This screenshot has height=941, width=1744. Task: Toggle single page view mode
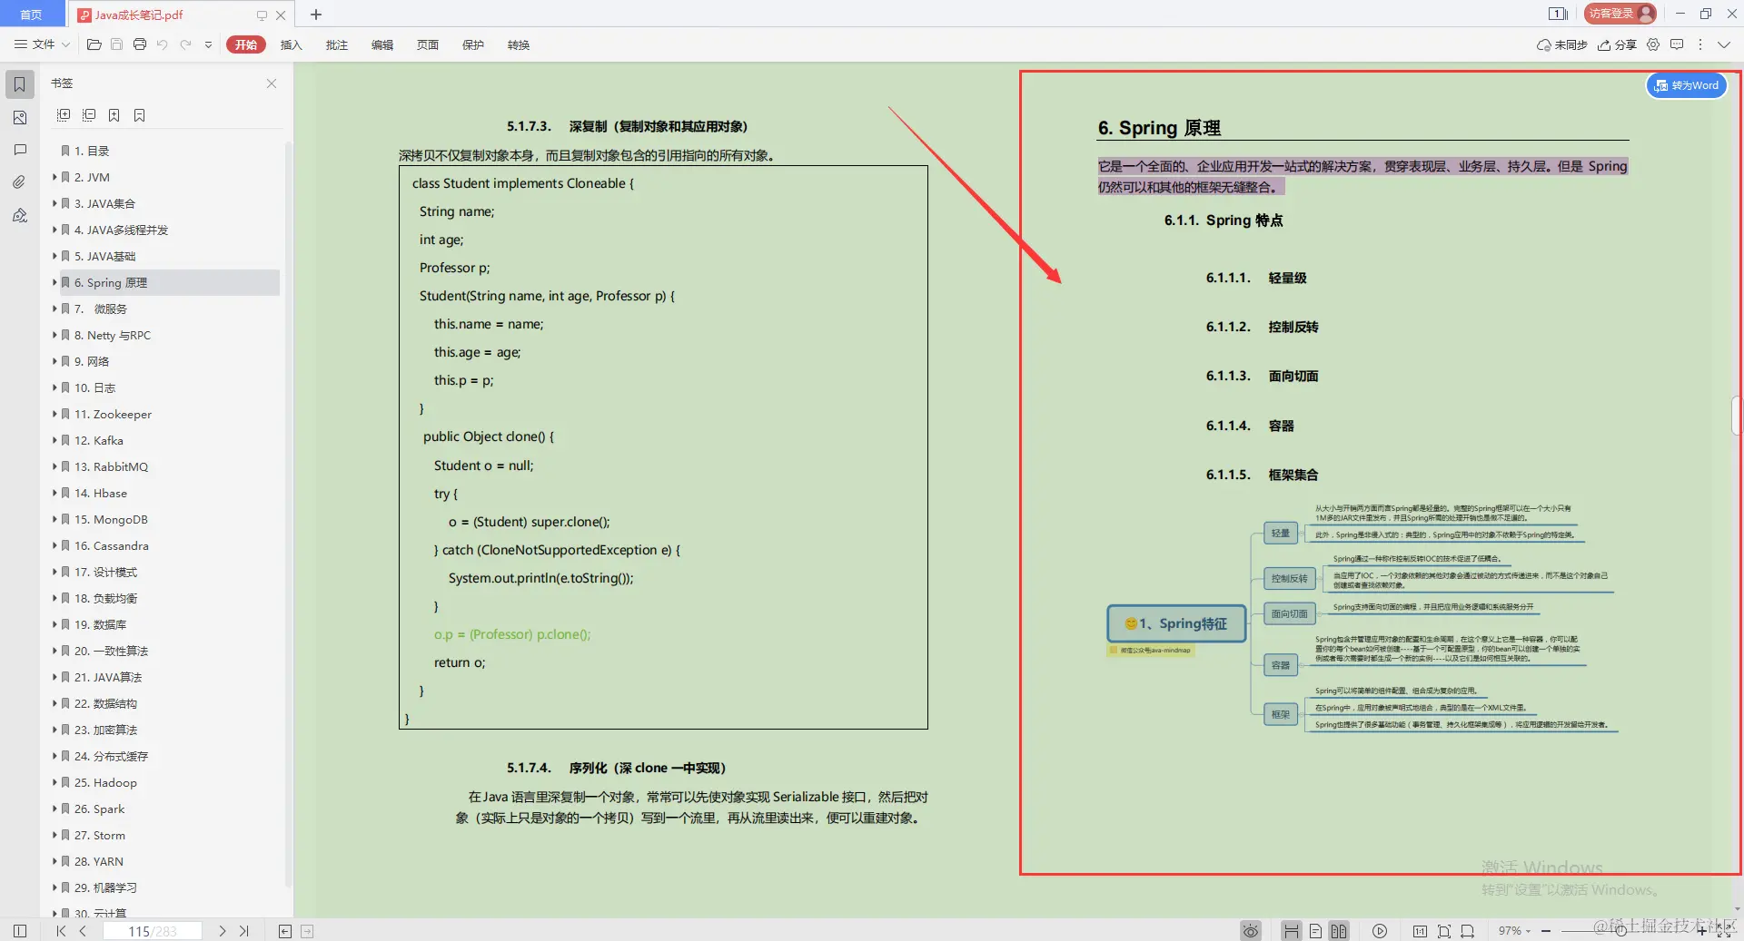click(x=1315, y=931)
